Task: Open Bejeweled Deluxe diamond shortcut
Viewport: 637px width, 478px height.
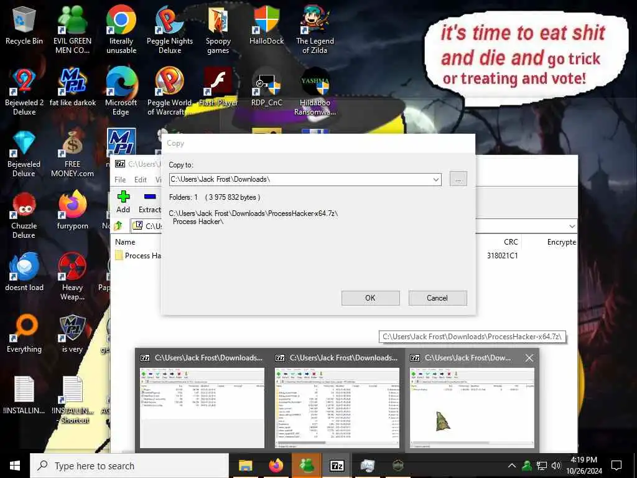Action: 24,154
